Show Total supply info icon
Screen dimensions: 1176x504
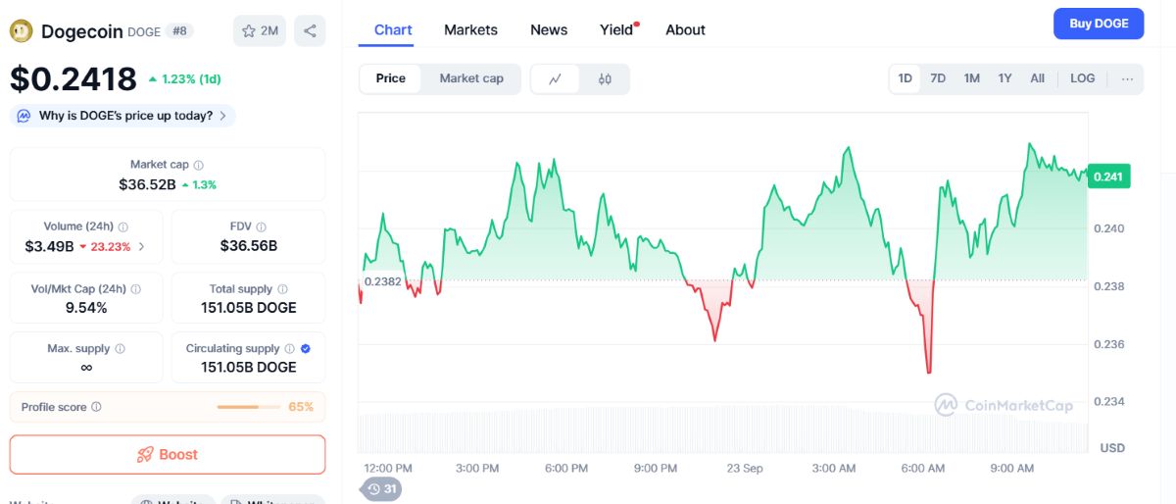pos(282,289)
